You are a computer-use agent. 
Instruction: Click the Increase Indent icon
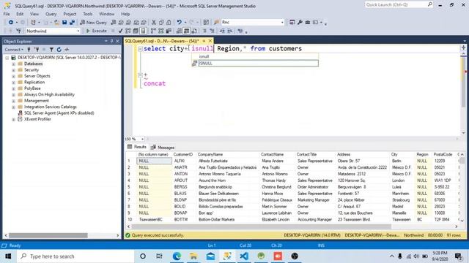coord(229,31)
